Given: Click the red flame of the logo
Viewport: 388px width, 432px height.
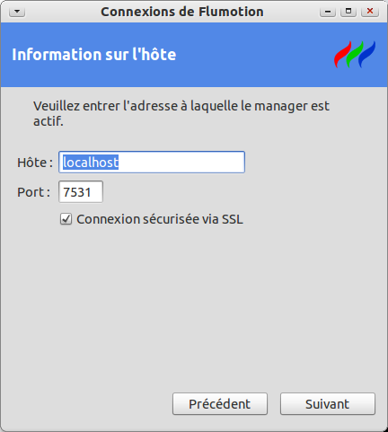Looking at the screenshot, I should click(342, 55).
